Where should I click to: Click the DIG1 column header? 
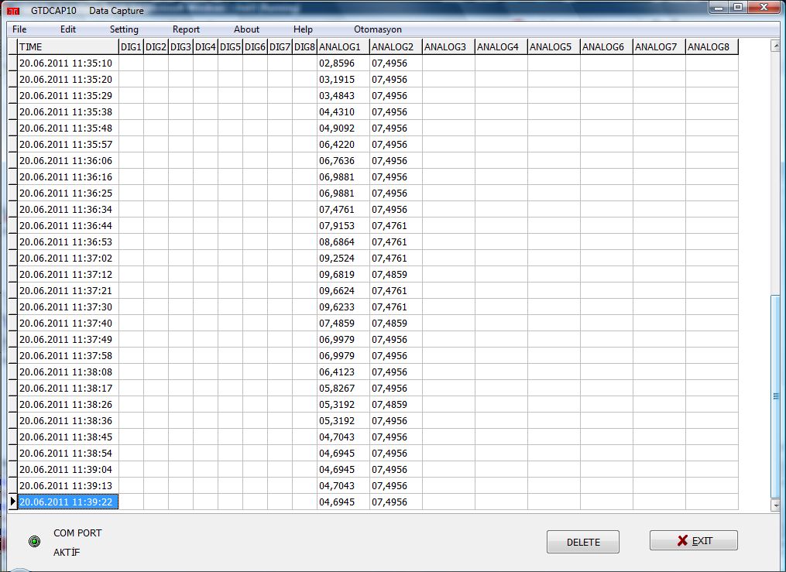tap(132, 46)
